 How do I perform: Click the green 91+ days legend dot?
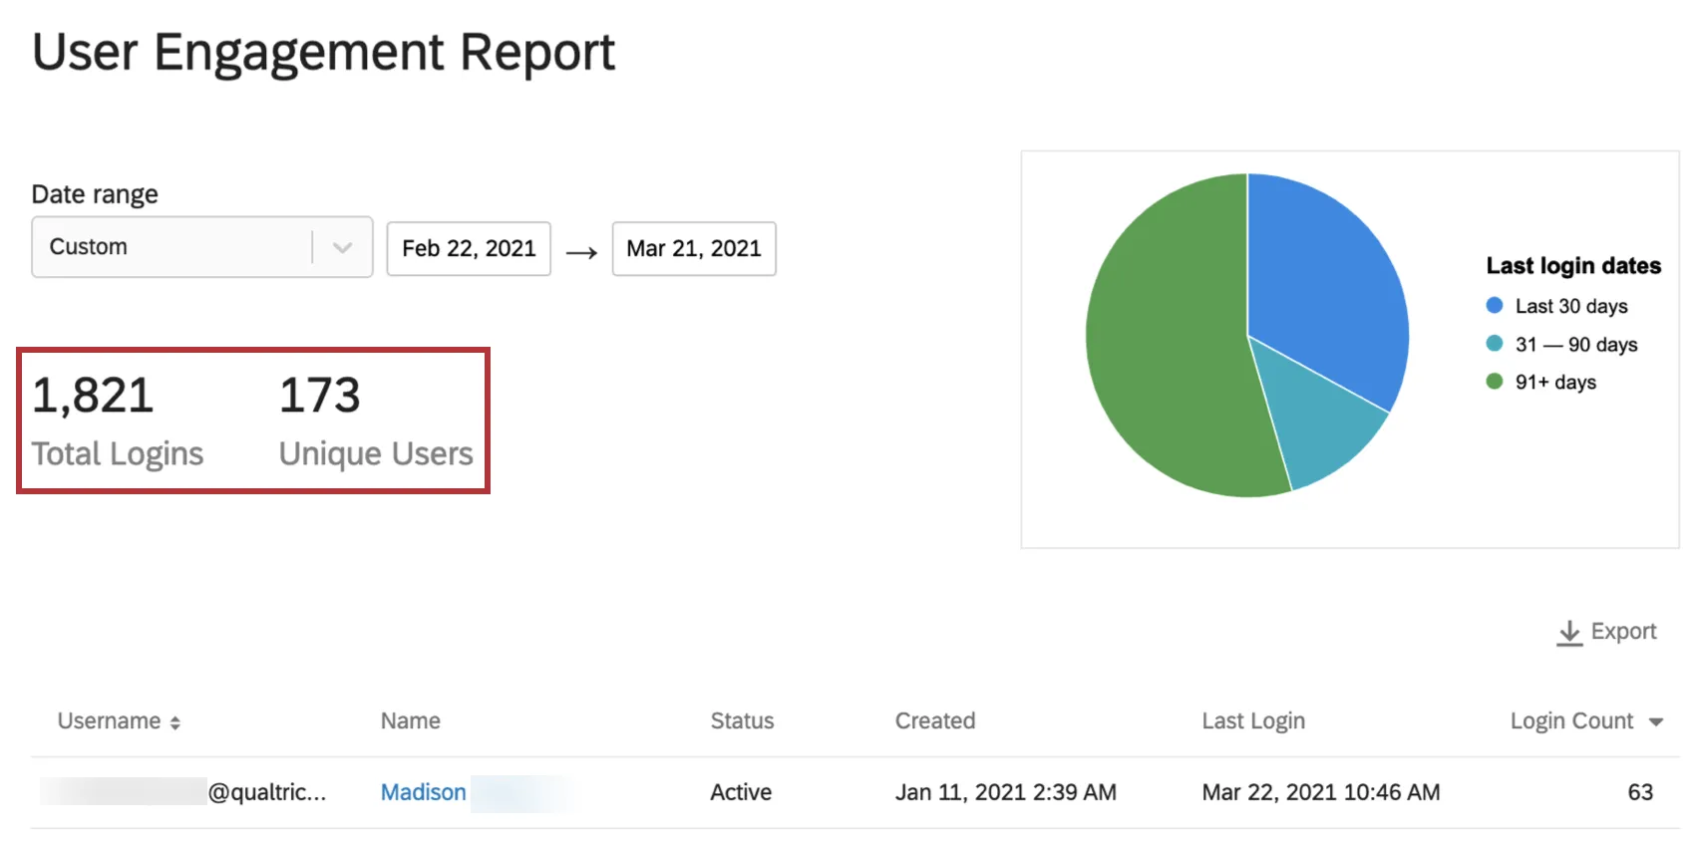point(1494,382)
